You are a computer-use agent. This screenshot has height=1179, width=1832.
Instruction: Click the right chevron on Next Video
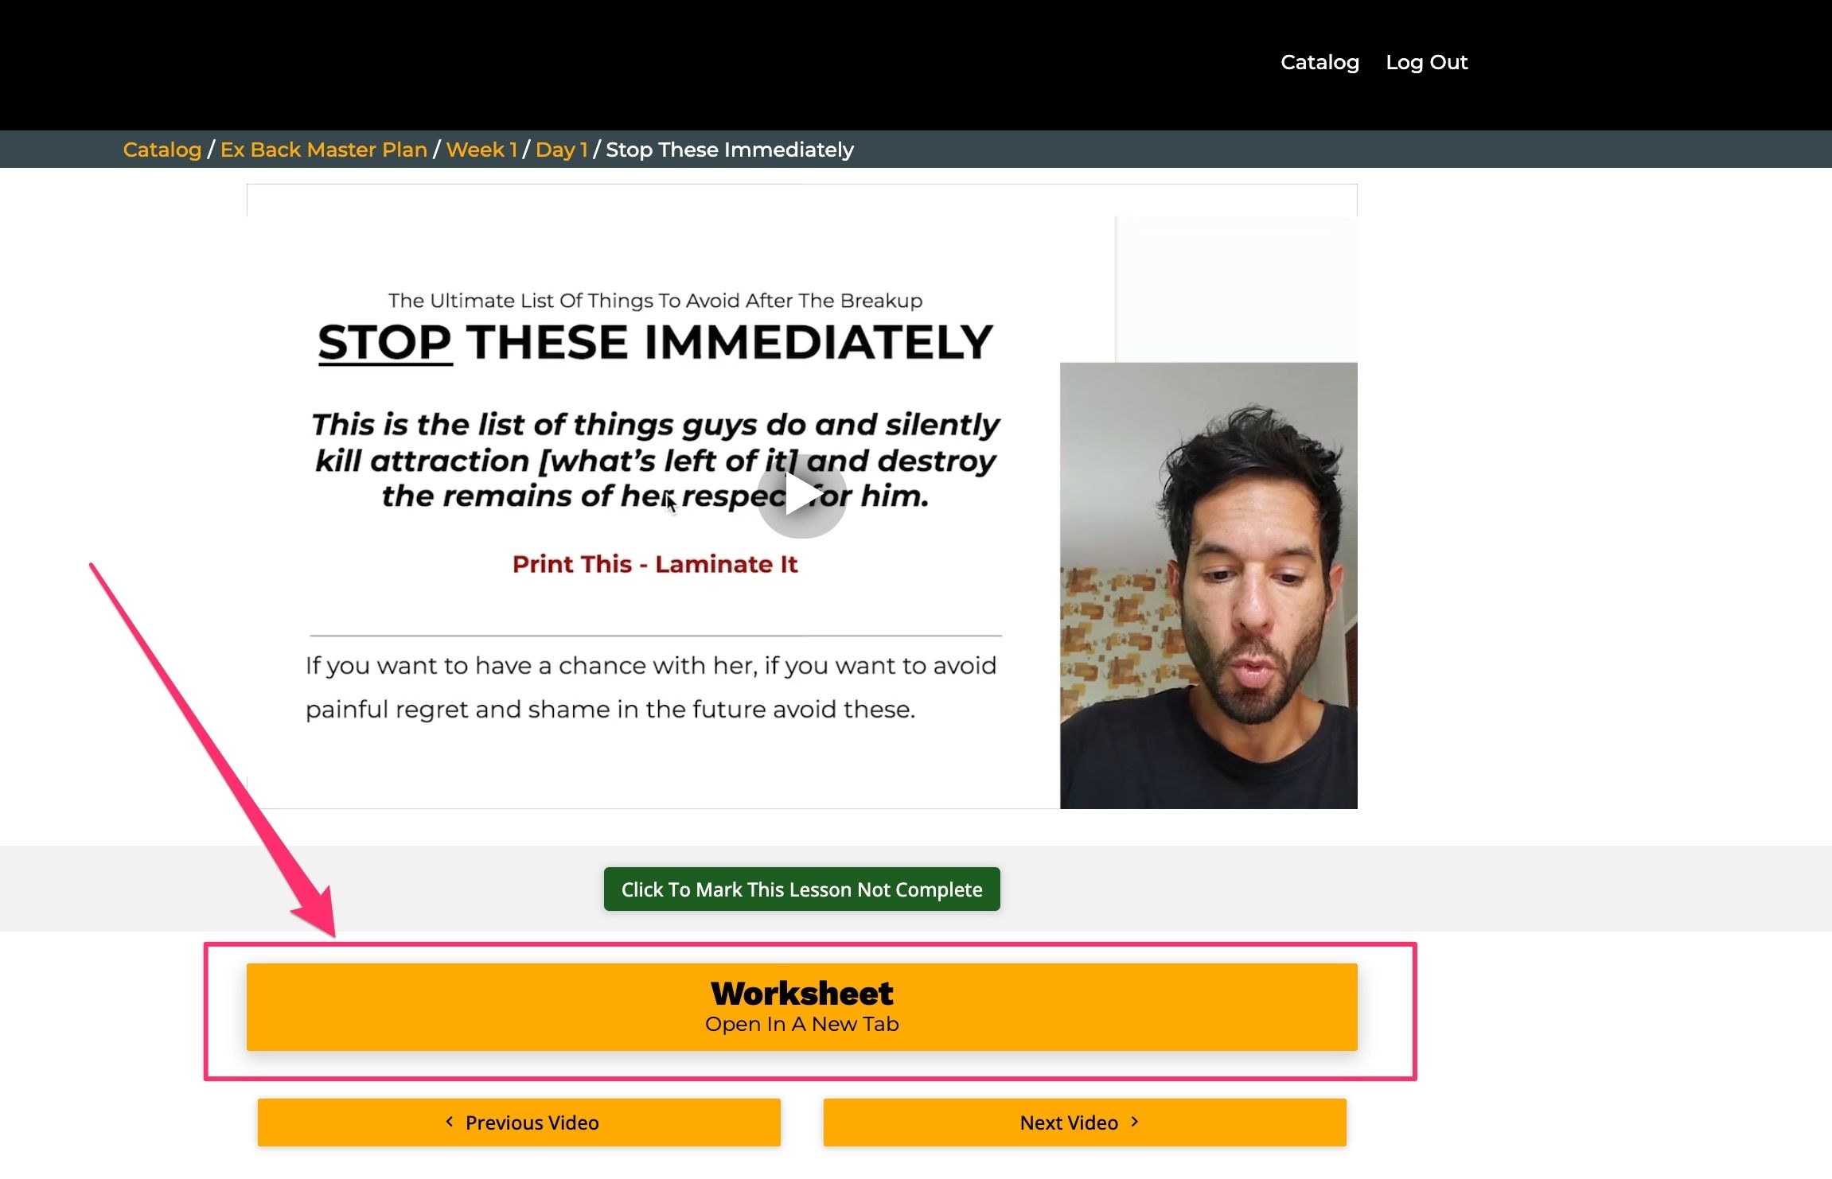(1135, 1122)
